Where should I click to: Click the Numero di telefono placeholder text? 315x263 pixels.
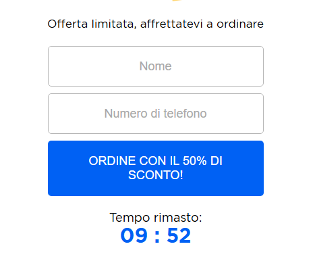tap(155, 114)
